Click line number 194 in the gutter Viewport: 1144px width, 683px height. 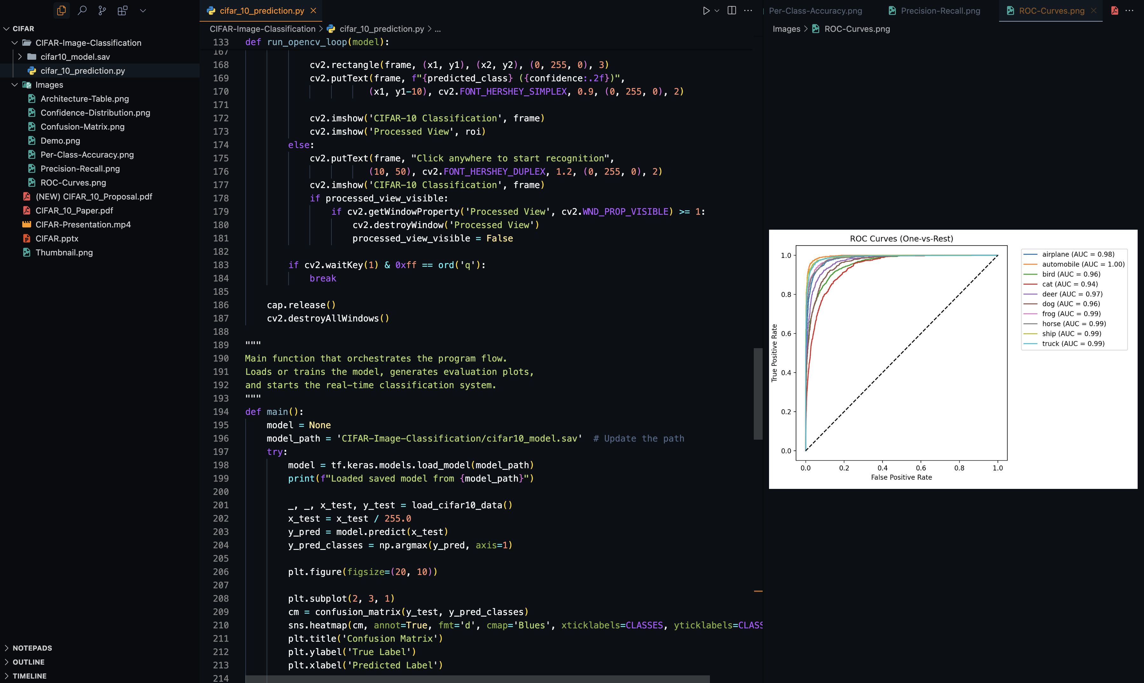click(x=221, y=411)
